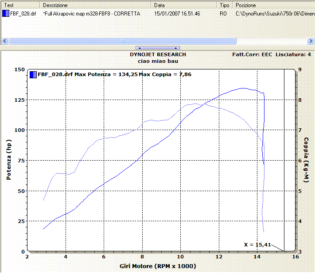The image size is (315, 273).
Task: Sort by the Posizione column header
Action: point(274,5)
